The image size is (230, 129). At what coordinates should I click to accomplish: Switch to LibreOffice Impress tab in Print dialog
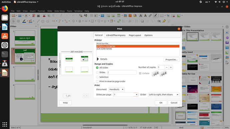tap(116, 35)
